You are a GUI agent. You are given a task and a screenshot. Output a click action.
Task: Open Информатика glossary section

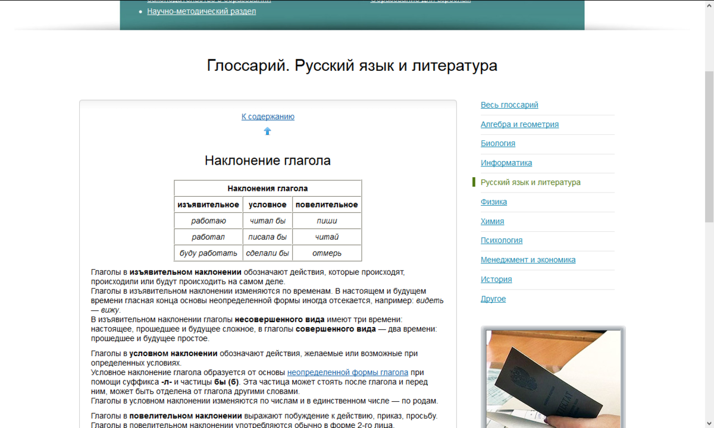(x=506, y=163)
